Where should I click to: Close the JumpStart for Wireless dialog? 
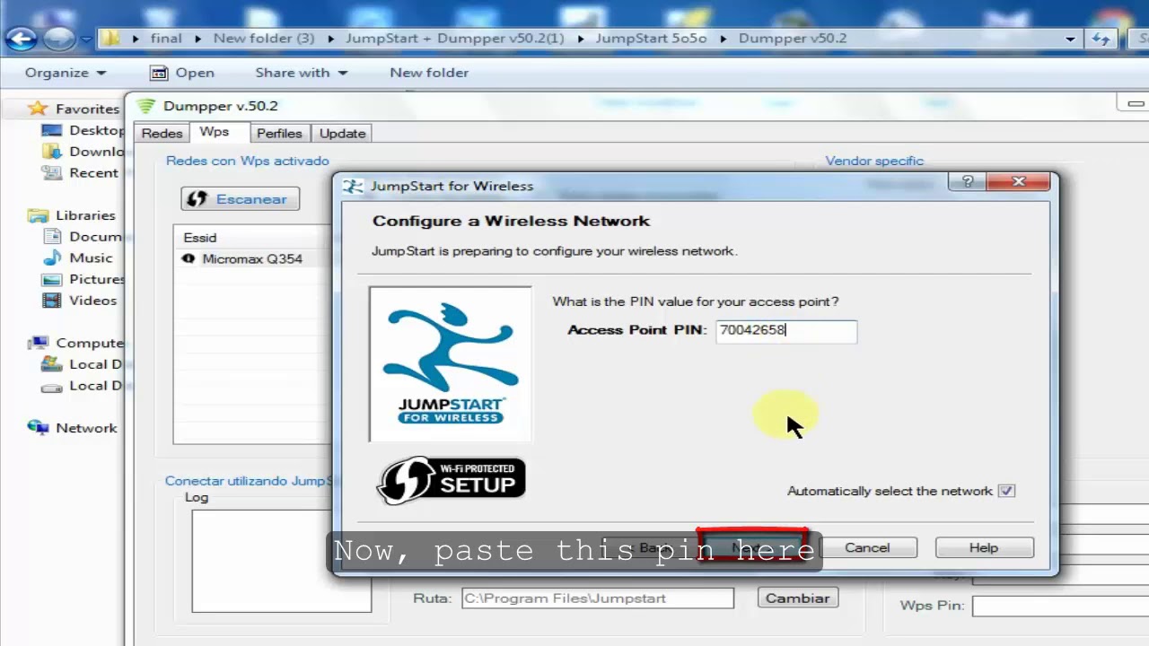click(x=1018, y=181)
